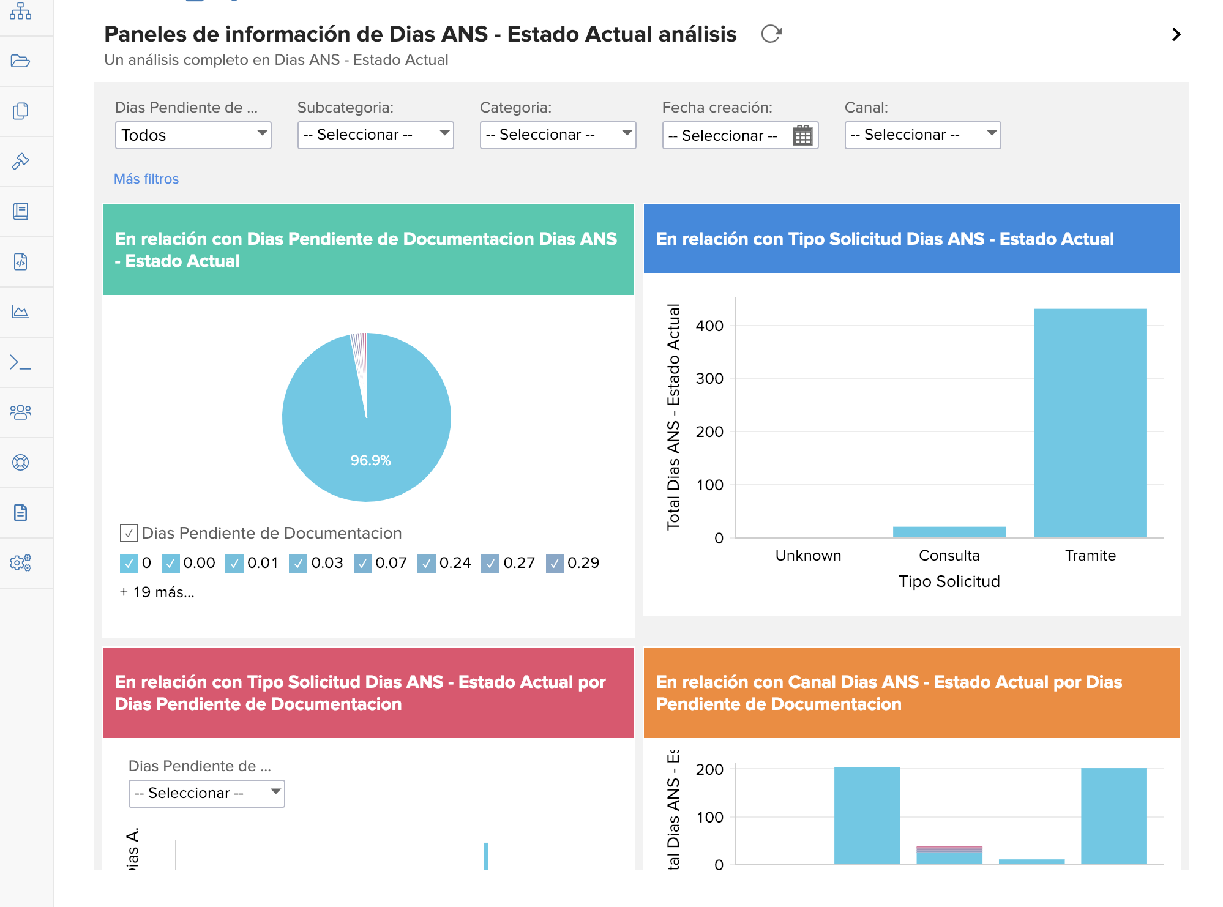Open the book/documentation sidebar icon
The height and width of the screenshot is (907, 1223).
pyautogui.click(x=21, y=212)
